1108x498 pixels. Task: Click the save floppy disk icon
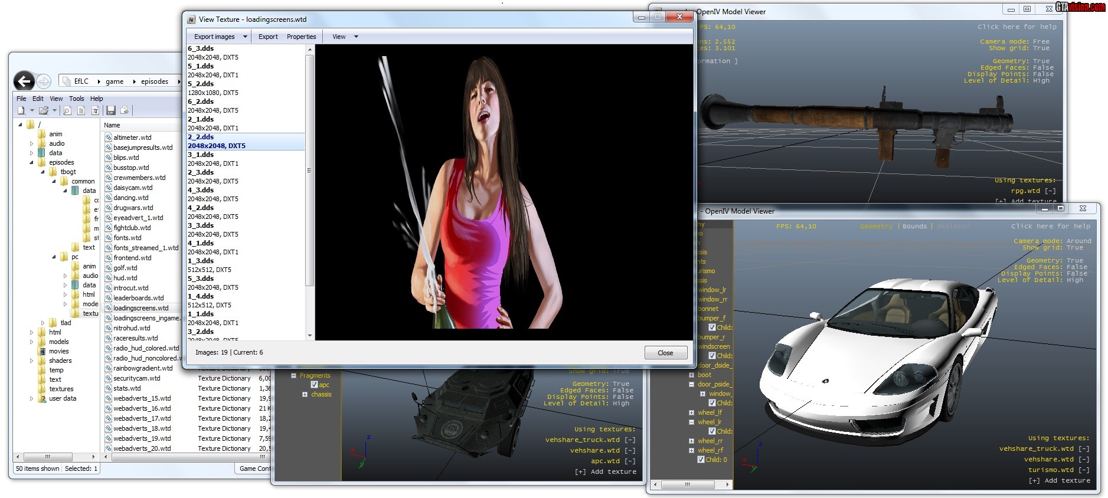point(110,110)
